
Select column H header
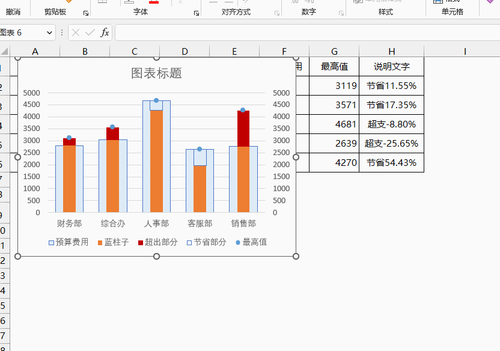[x=392, y=51]
